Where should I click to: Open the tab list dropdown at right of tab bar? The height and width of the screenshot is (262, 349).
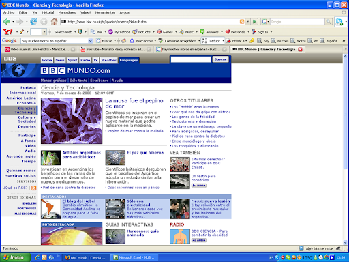click(346, 49)
